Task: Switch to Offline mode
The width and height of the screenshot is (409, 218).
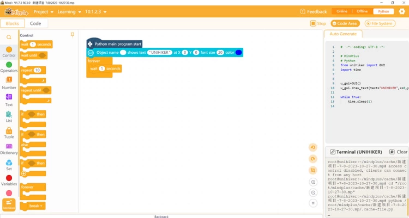Action: coord(362,11)
